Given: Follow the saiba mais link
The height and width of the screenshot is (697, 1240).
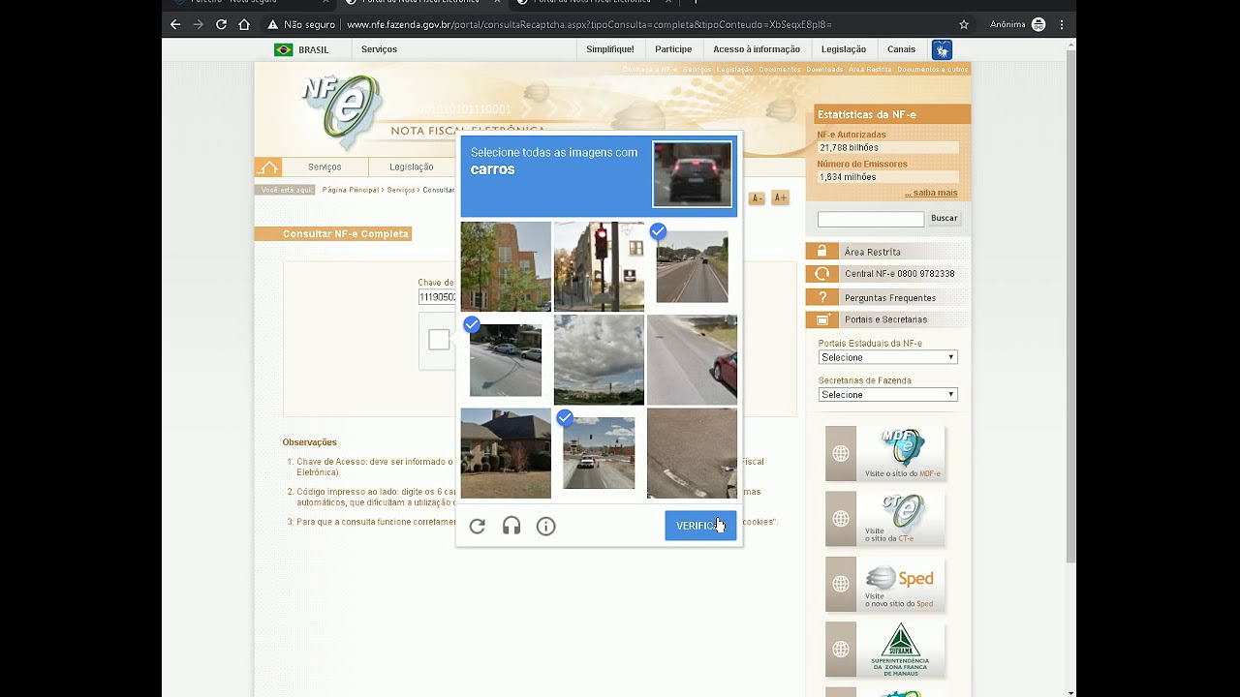Looking at the screenshot, I should pyautogui.click(x=931, y=193).
